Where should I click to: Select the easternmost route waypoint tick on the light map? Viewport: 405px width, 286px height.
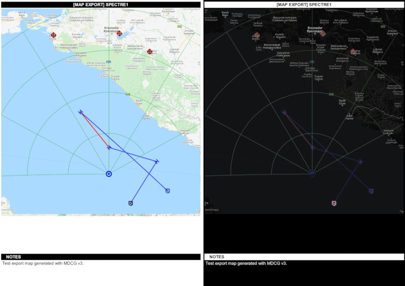[157, 161]
